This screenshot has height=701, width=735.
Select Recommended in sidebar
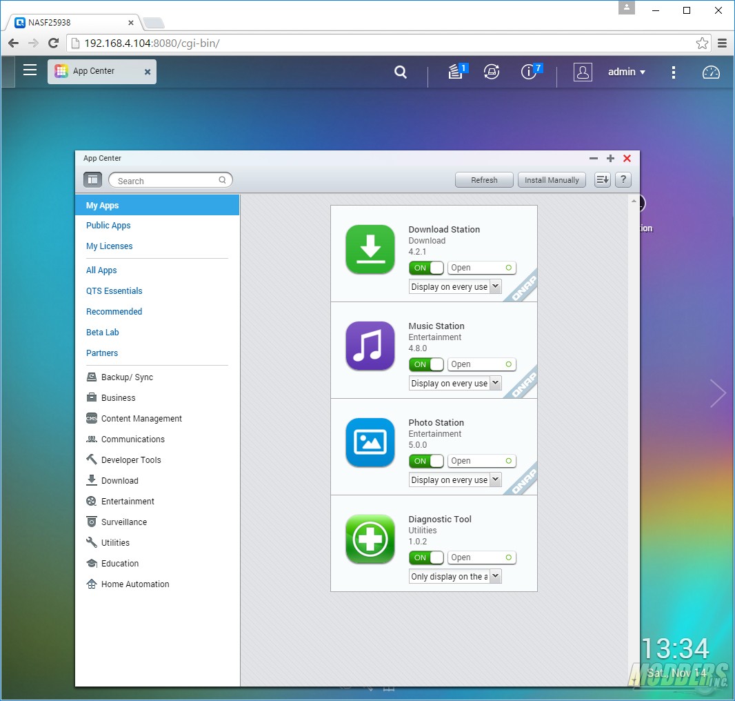pos(114,312)
